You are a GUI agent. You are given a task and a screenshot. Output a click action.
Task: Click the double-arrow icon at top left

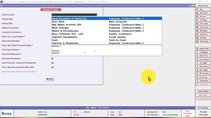coord(1,6)
